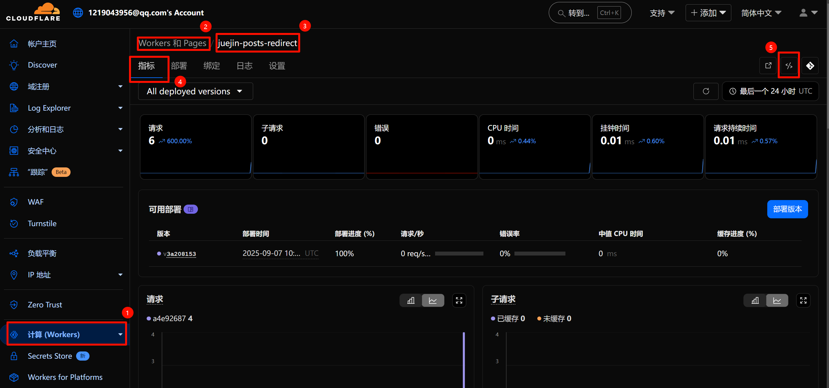Expand the 计算 (Workers) section arrow
Screen dimensions: 829x388
[x=120, y=334]
